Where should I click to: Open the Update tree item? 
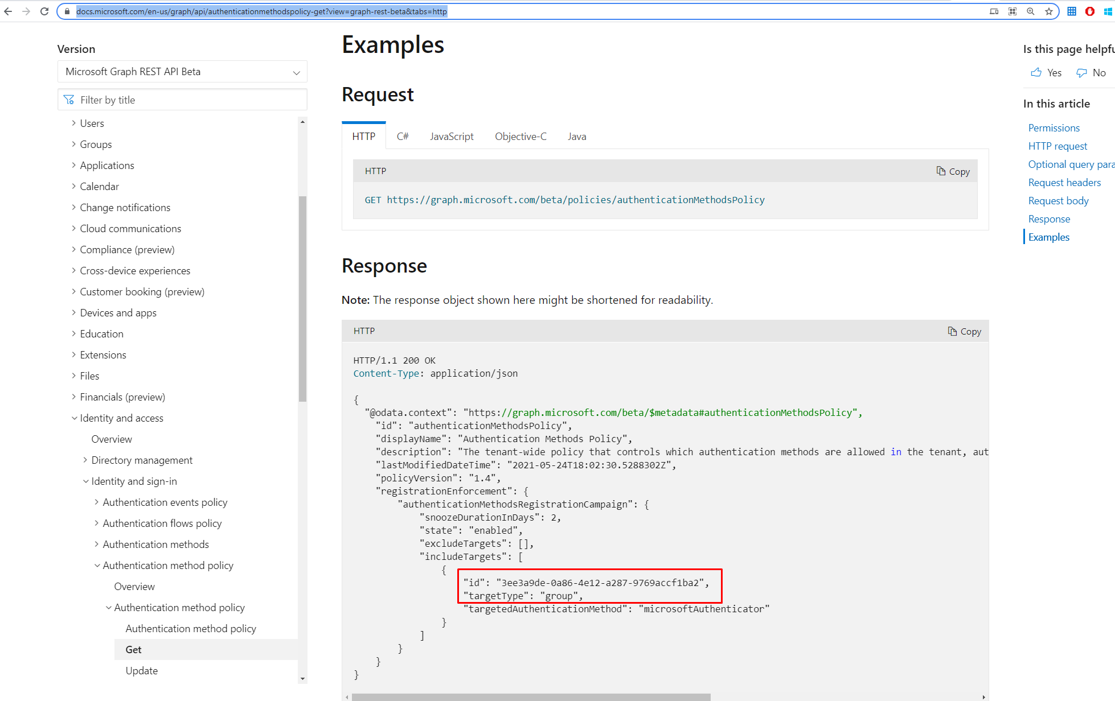tap(142, 671)
